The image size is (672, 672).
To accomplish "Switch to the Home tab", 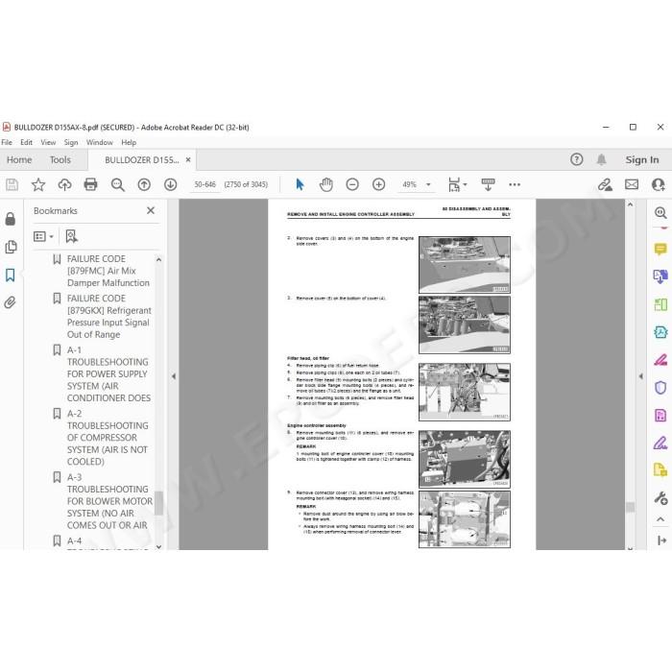I will [x=19, y=160].
